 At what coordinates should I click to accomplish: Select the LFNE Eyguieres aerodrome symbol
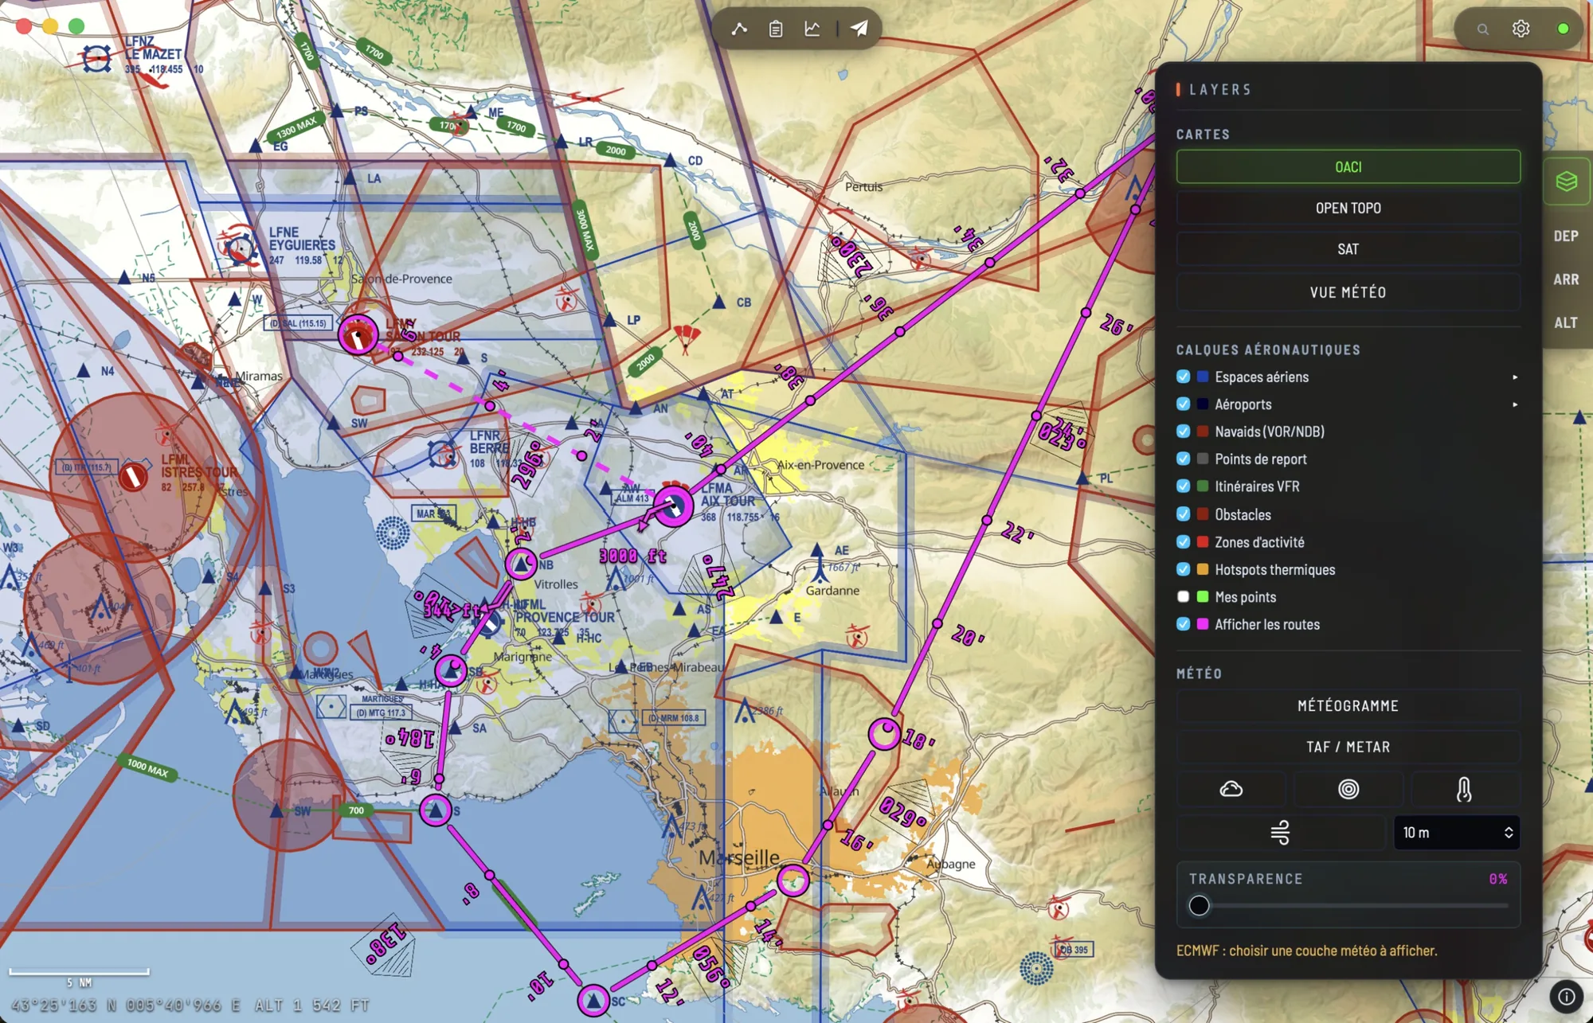(239, 248)
